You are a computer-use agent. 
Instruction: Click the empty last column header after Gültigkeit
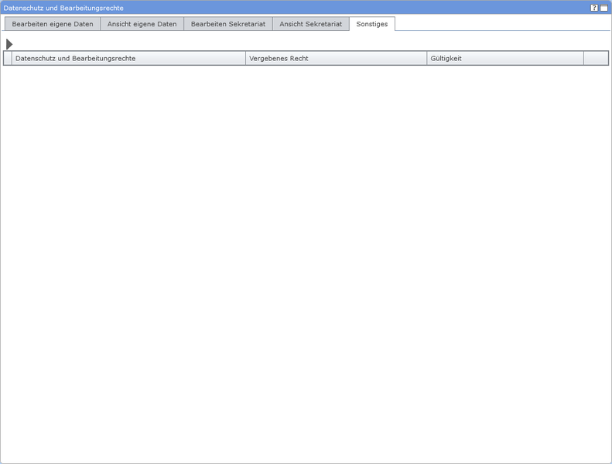click(596, 59)
